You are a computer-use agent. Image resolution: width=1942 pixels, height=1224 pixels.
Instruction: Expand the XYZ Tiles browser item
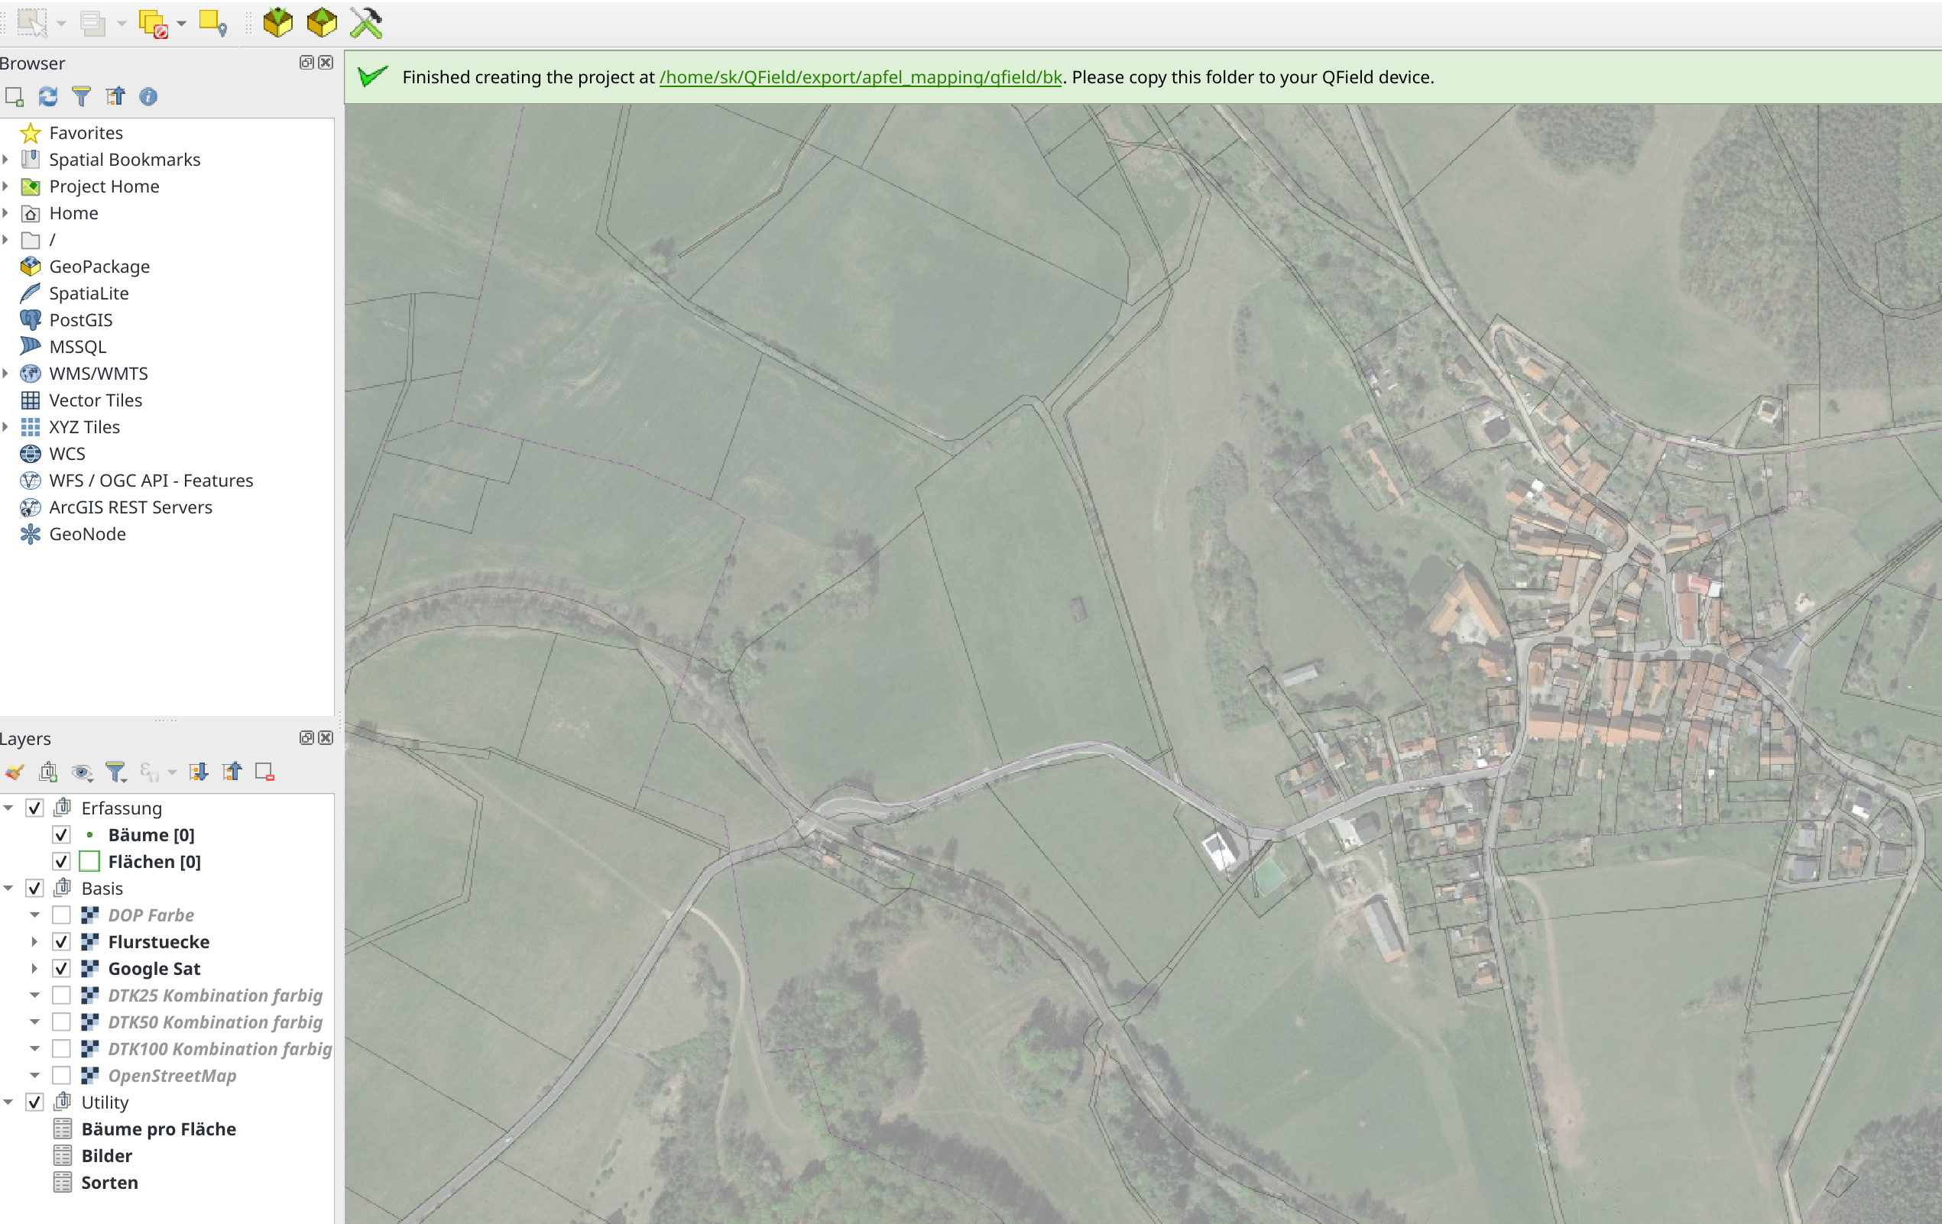pos(6,426)
